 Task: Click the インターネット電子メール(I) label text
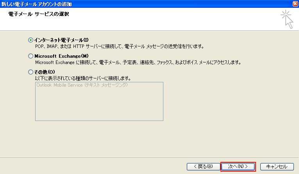pyautogui.click(x=61, y=40)
